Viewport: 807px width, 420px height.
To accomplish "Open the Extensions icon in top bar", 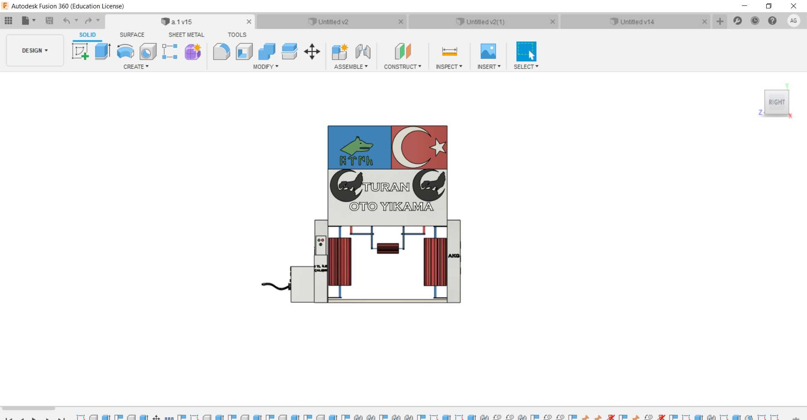I will tap(738, 21).
